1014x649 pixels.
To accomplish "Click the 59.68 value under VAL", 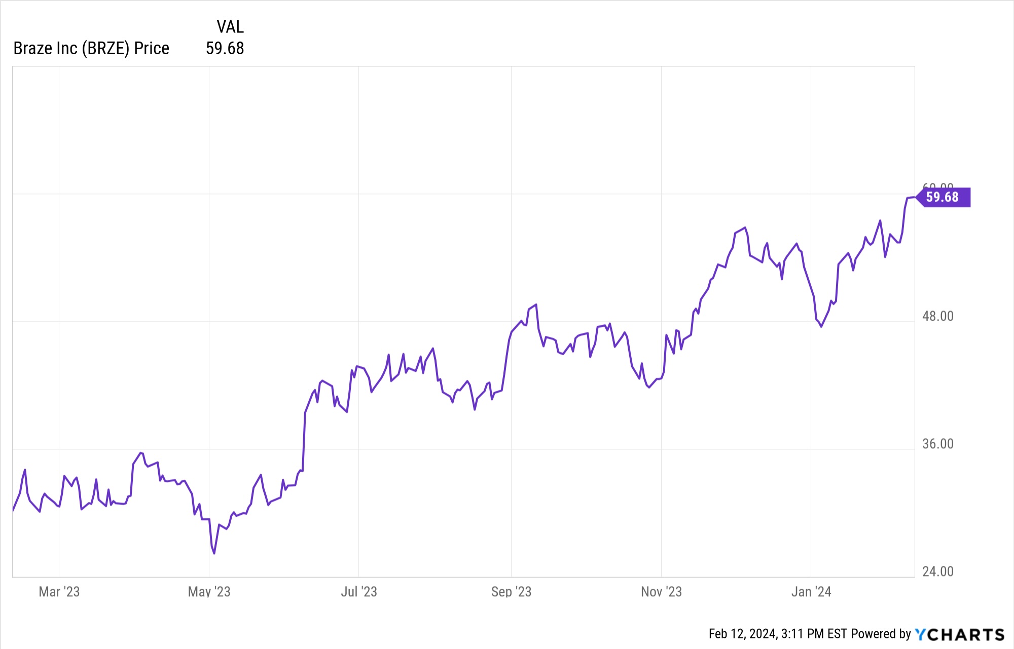I will click(x=225, y=49).
